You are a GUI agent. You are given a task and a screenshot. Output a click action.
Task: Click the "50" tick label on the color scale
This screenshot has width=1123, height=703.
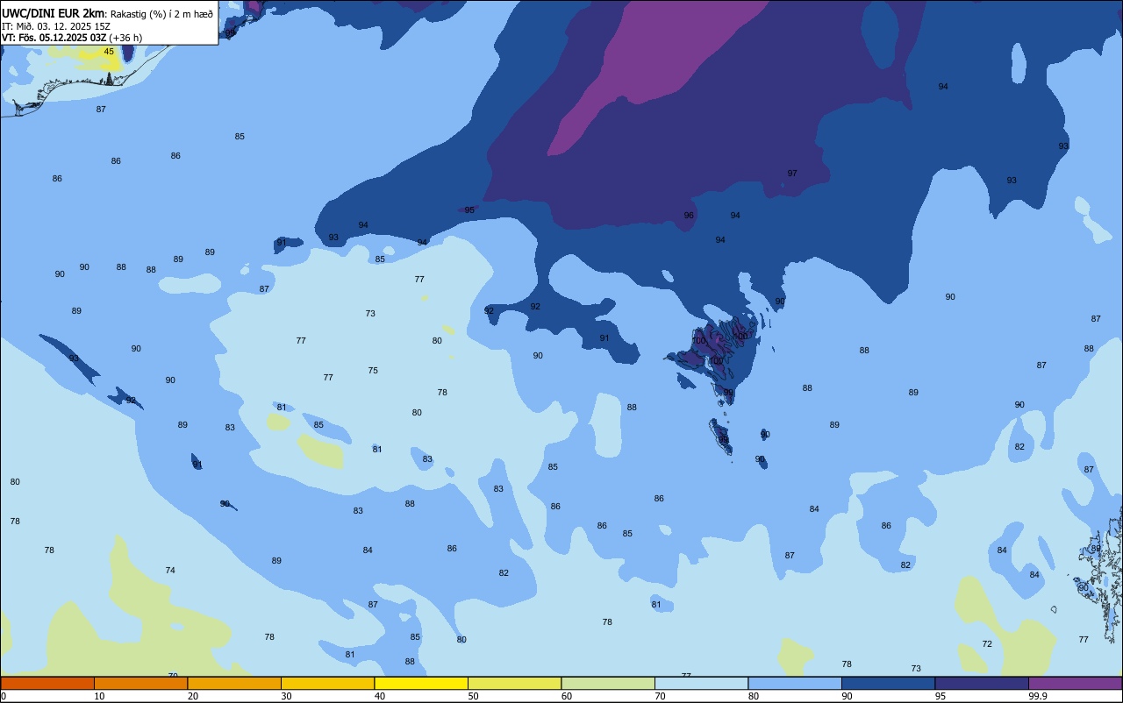(473, 696)
